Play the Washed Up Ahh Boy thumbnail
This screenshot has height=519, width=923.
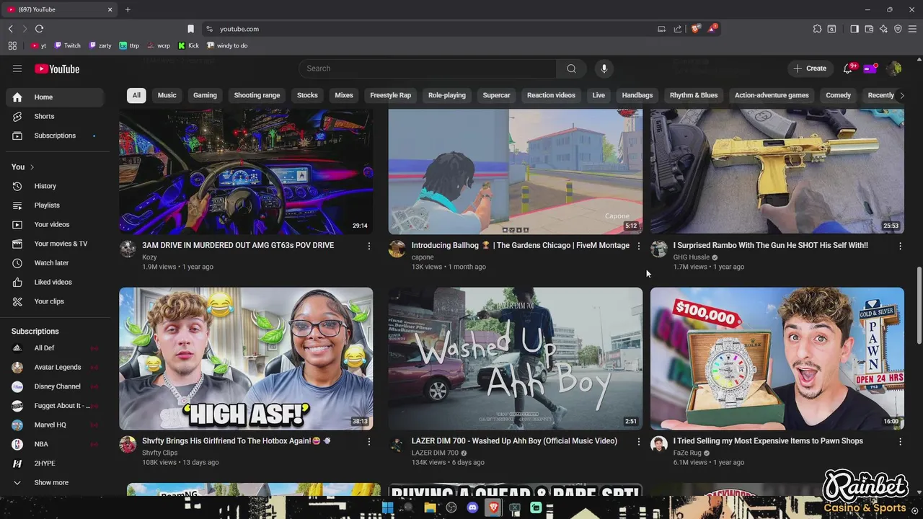point(515,359)
